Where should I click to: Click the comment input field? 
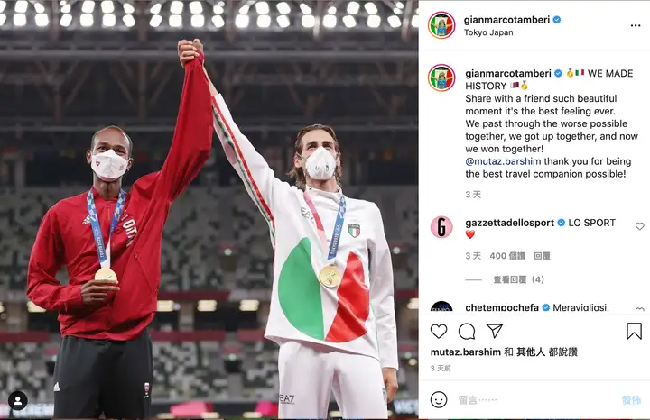pyautogui.click(x=534, y=400)
